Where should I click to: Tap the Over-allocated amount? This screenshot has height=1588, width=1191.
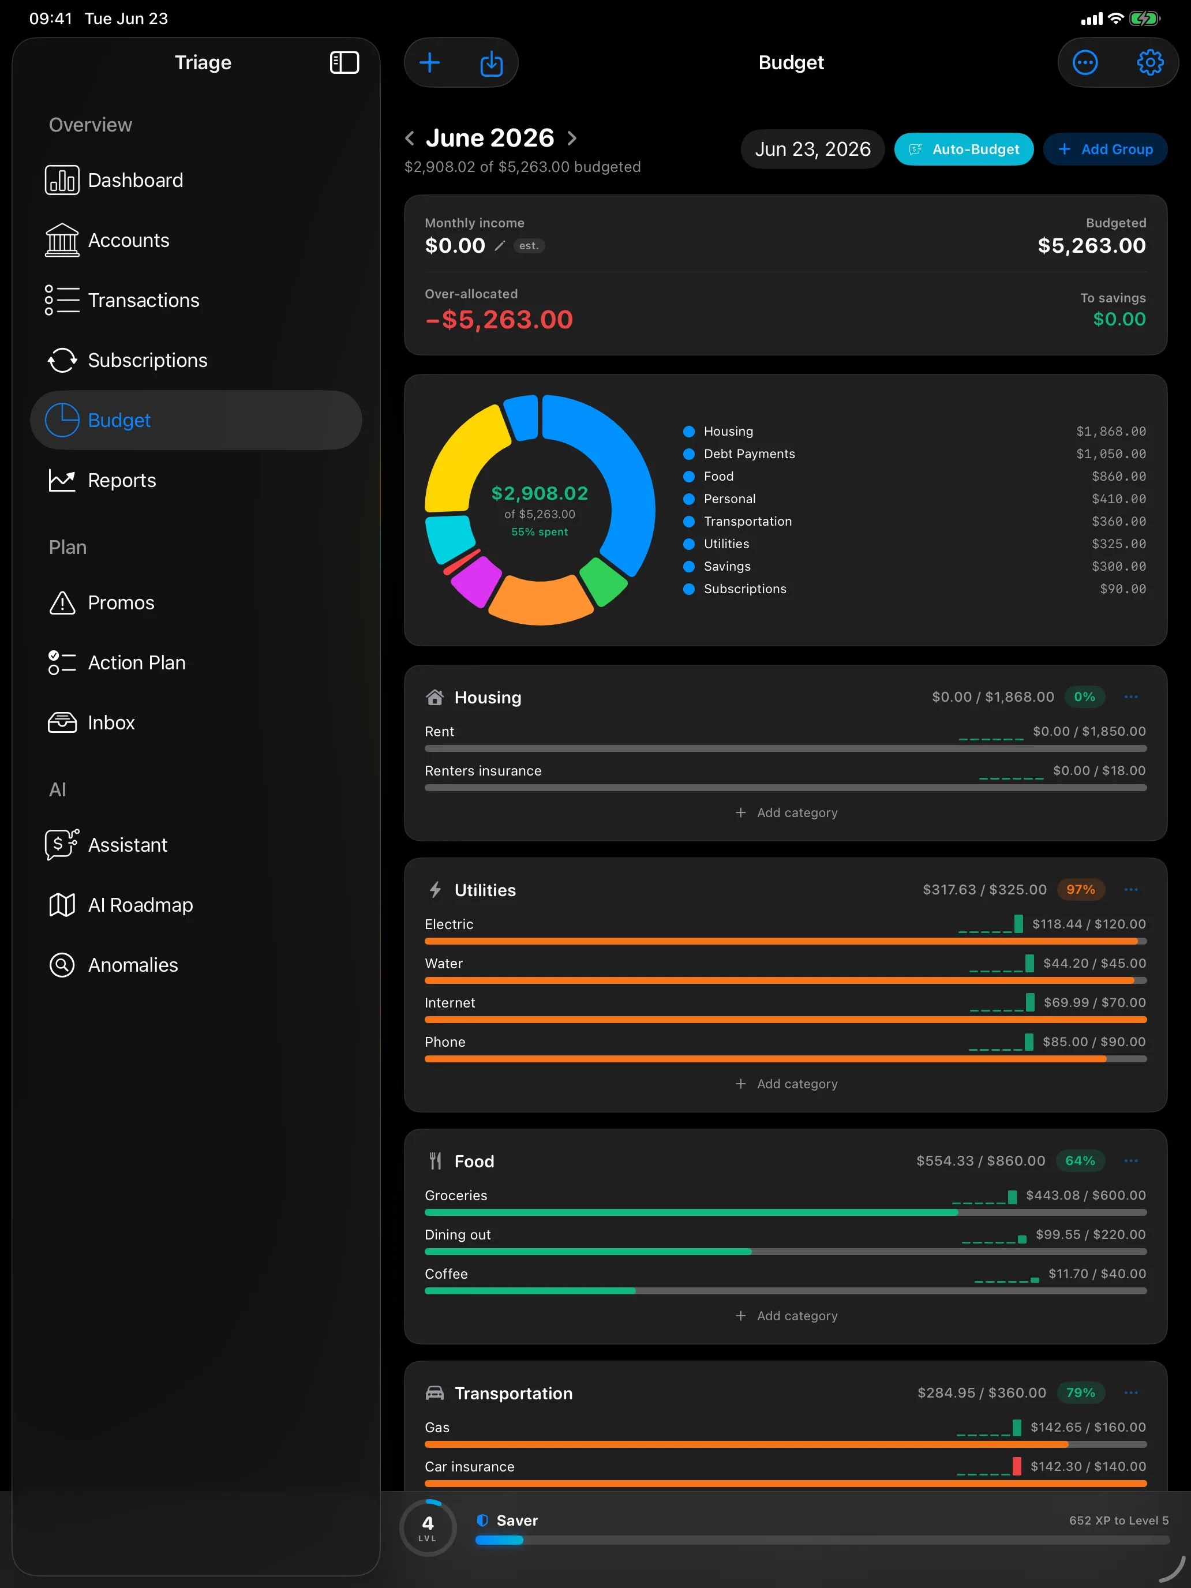pos(499,320)
